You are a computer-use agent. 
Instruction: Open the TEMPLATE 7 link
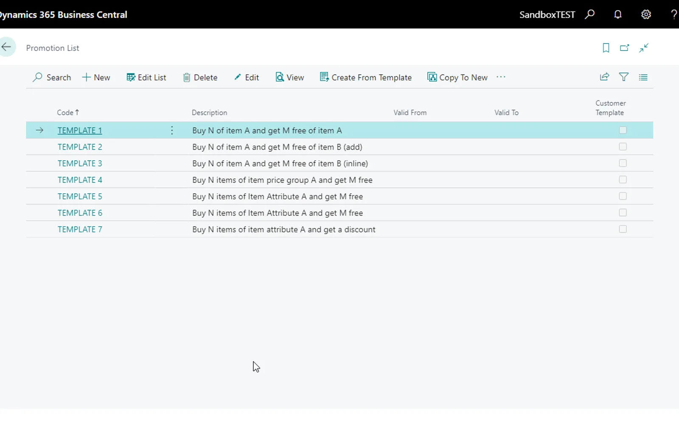point(80,229)
